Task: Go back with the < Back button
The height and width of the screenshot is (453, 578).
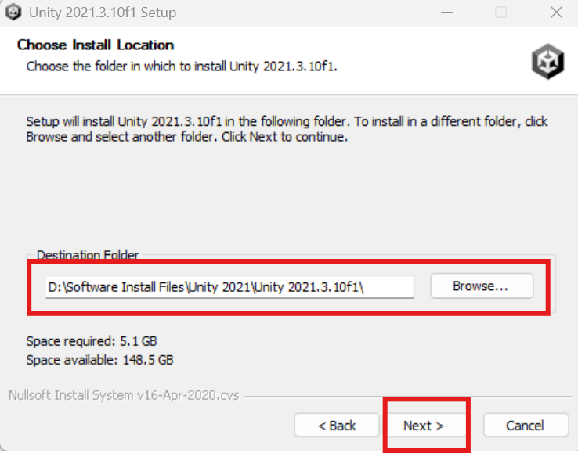Action: click(337, 426)
